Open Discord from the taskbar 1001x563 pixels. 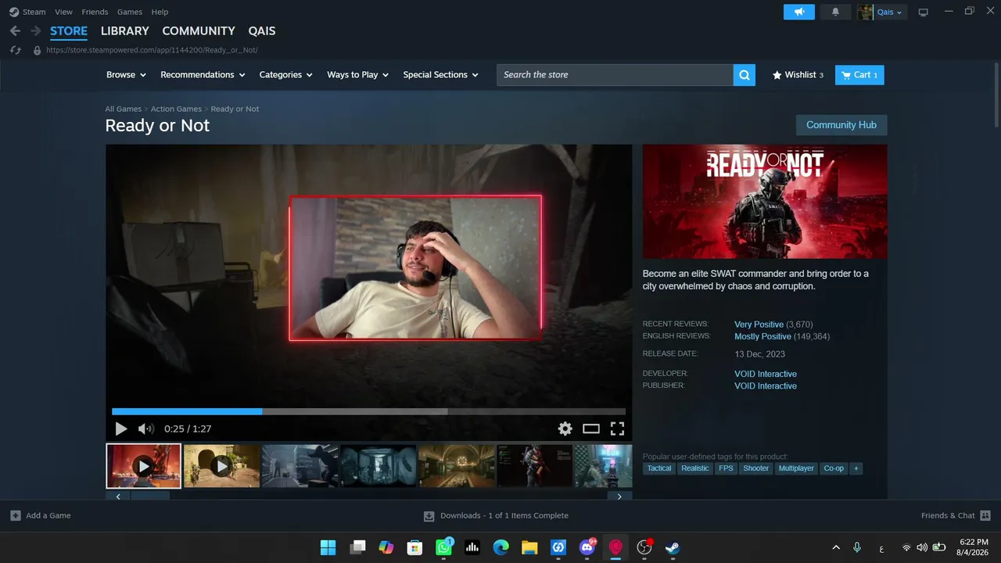click(x=587, y=547)
